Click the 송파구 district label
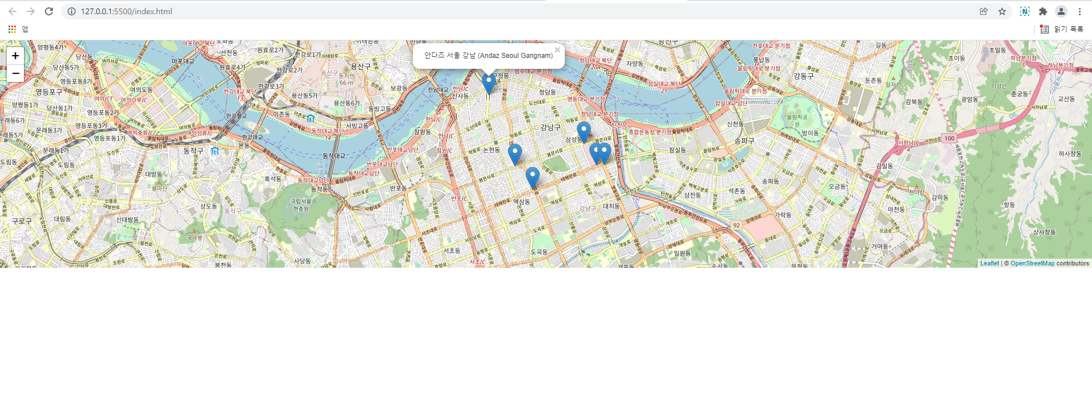 (744, 140)
